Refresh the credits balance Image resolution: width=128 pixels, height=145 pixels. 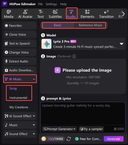point(69,139)
